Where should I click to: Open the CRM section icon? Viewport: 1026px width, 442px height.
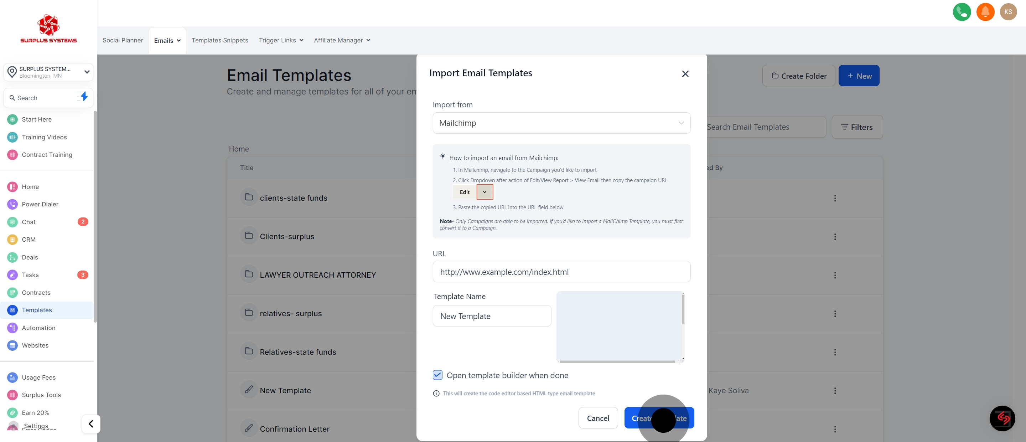[12, 240]
